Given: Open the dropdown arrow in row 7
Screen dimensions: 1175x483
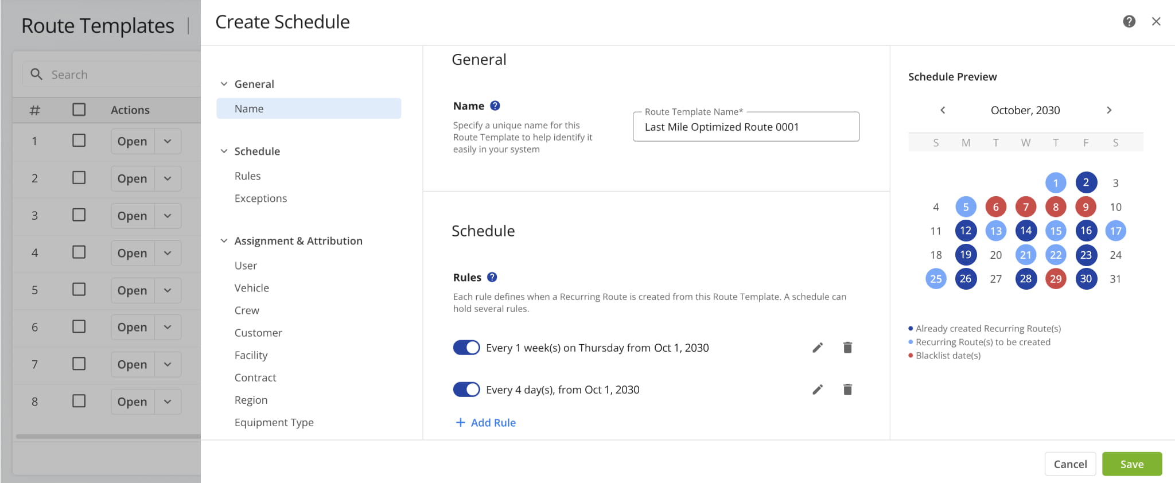Looking at the screenshot, I should point(168,364).
